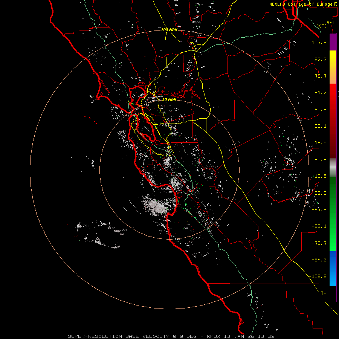Viewport: 339px width, 339px height.
Task: Select the 107.8 value on velocity scale
Action: [319, 42]
